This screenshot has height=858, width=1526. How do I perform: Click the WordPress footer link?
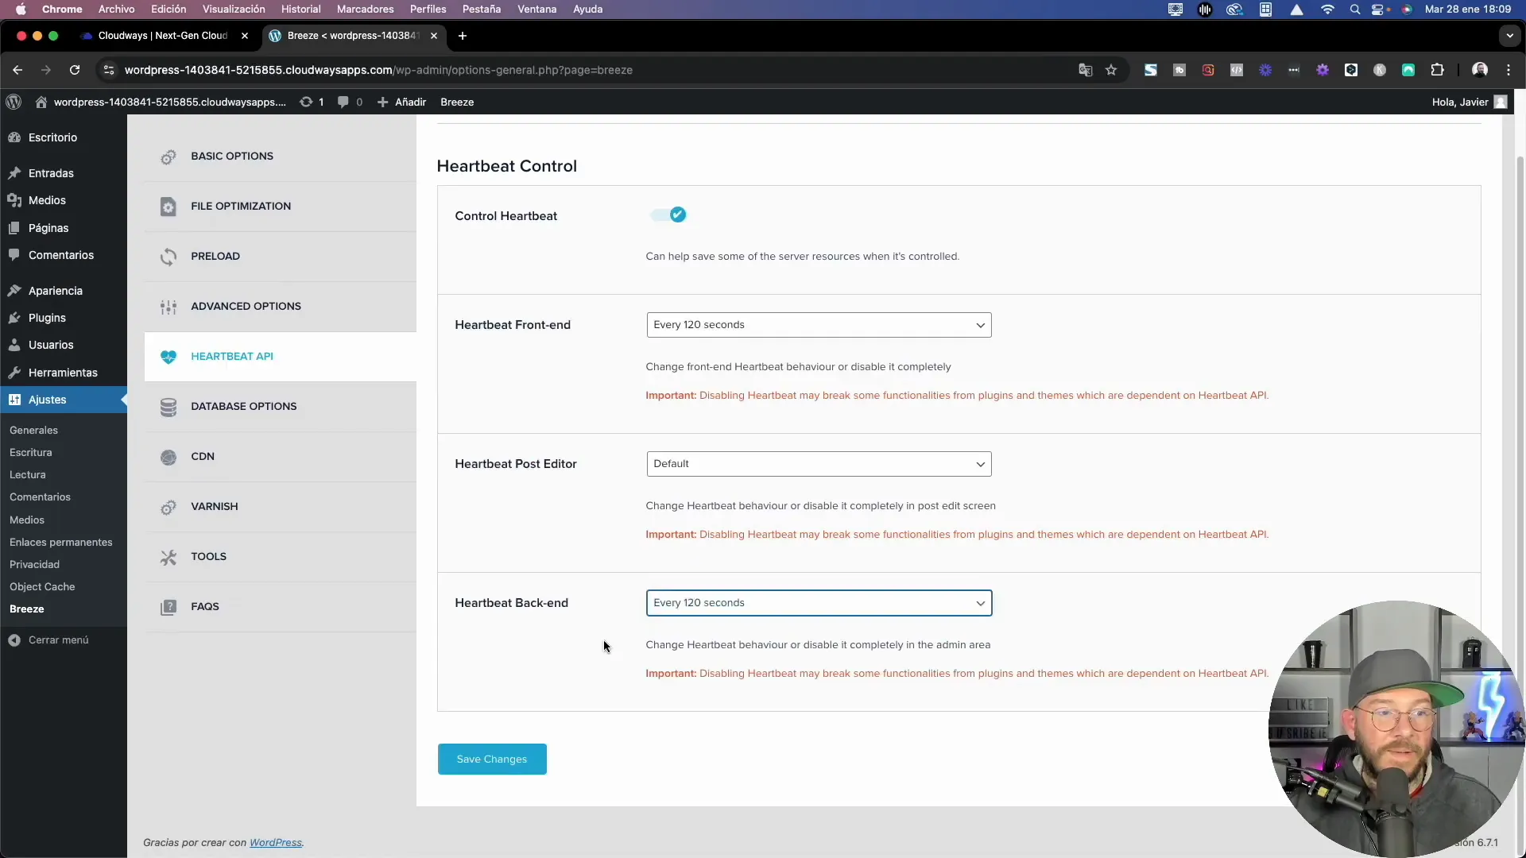tap(275, 842)
